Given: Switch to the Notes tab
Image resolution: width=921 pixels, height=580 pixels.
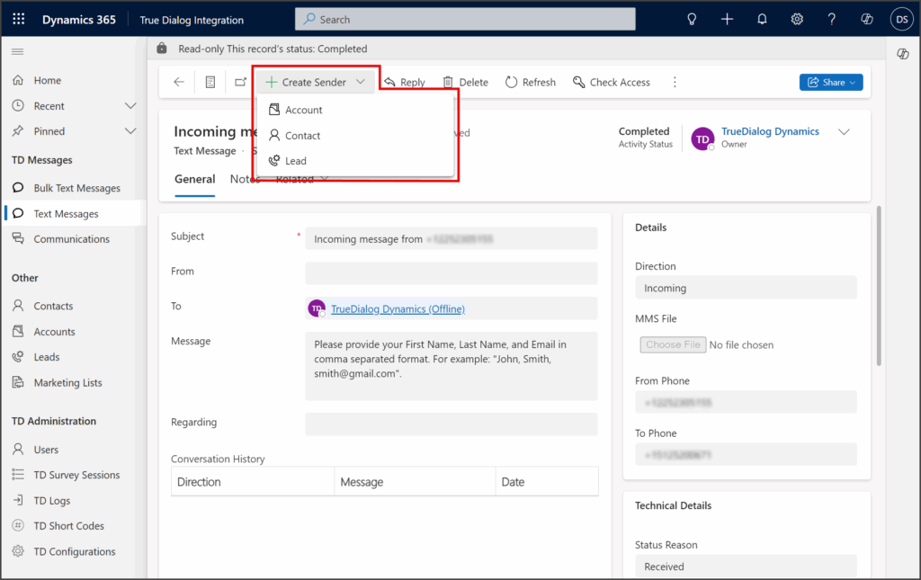Looking at the screenshot, I should tap(245, 180).
